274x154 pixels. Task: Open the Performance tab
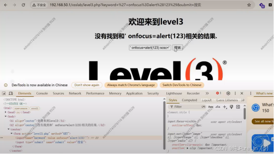point(95,94)
